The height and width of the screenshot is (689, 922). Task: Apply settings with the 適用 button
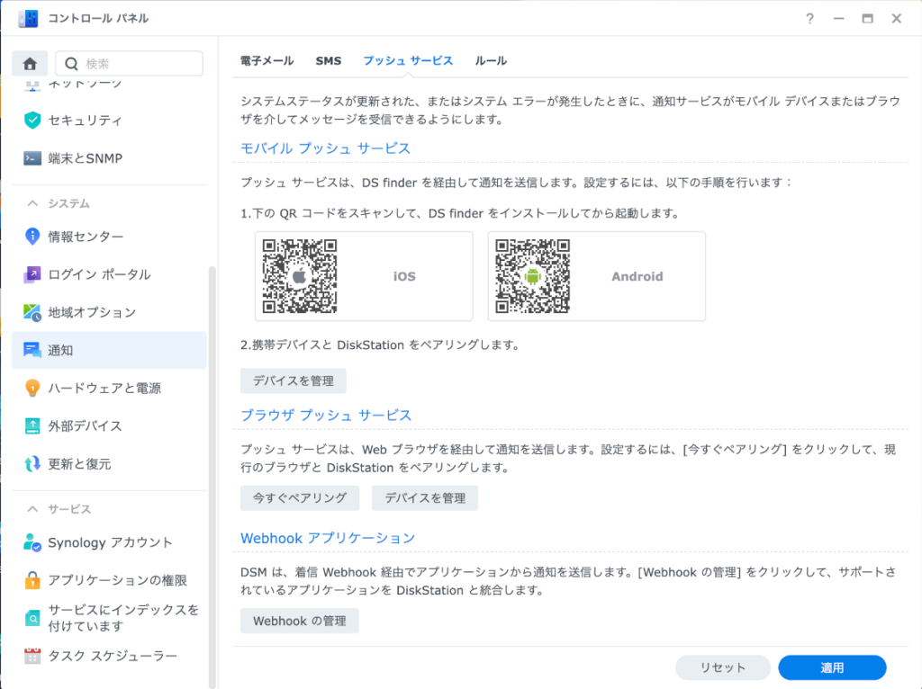832,667
